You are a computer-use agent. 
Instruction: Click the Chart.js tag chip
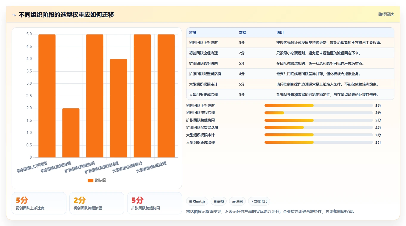[197, 201]
